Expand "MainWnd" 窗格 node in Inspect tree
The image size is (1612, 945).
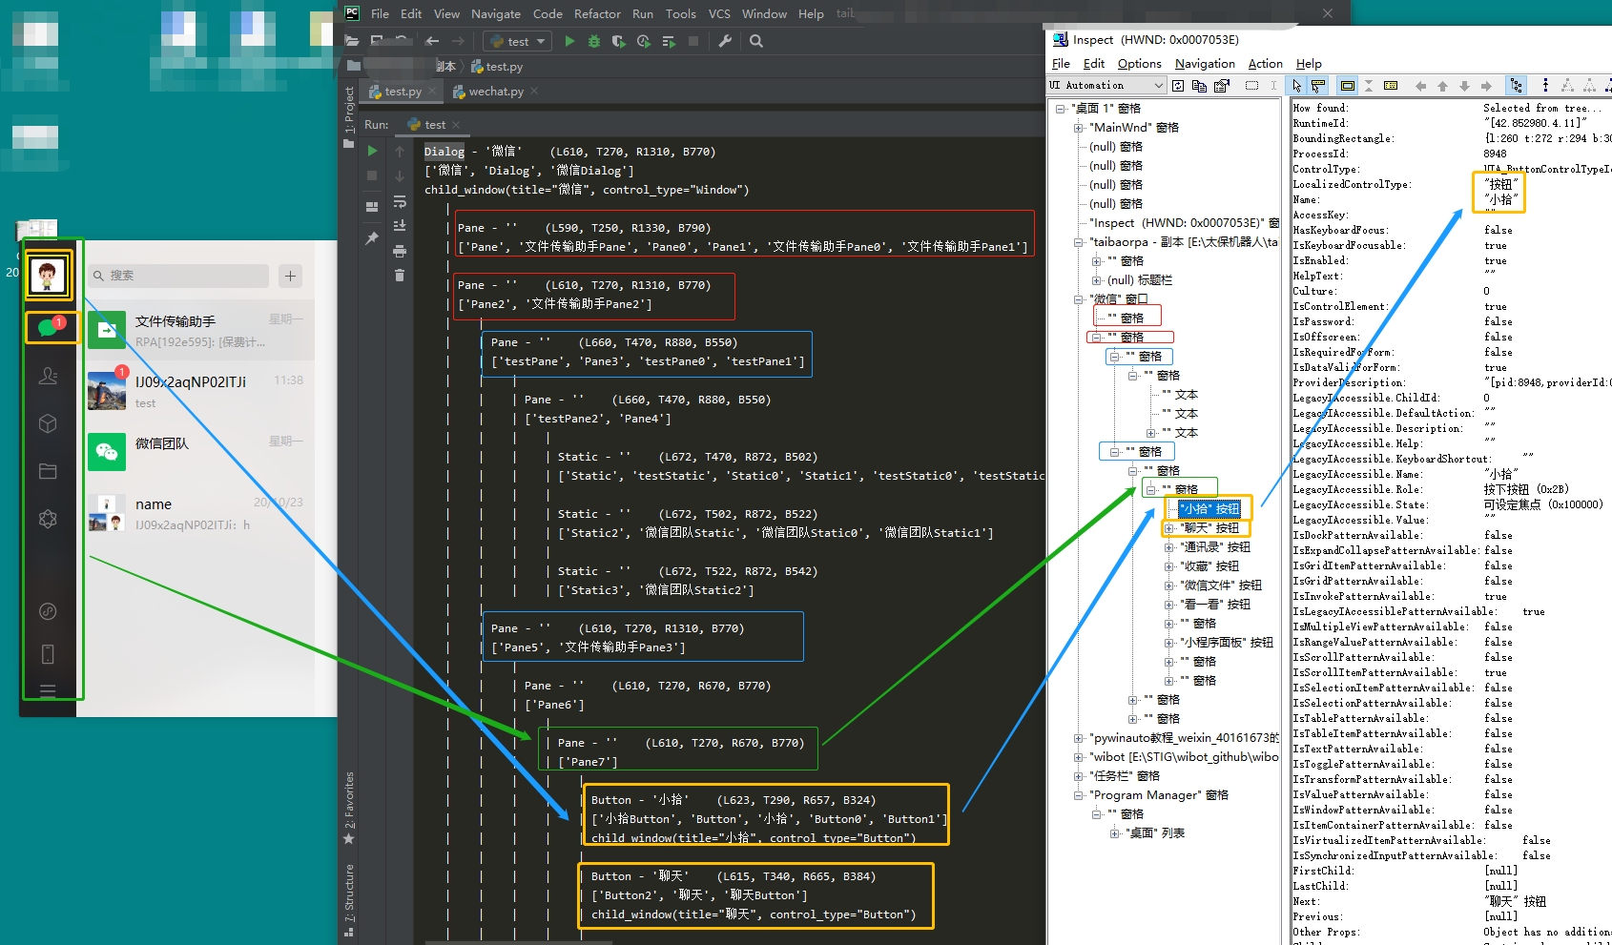point(1078,128)
